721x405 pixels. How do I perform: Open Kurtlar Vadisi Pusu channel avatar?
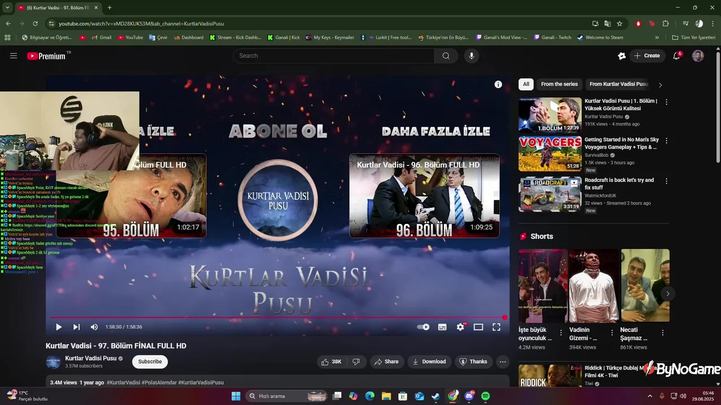pyautogui.click(x=53, y=362)
